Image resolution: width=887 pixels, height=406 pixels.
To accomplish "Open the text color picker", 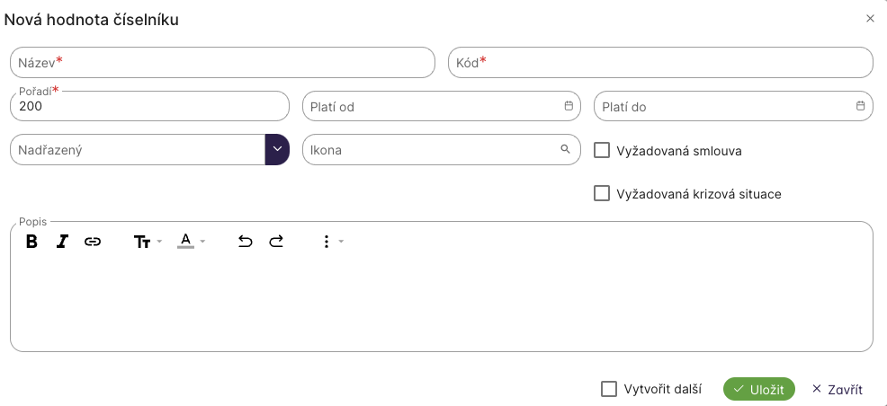I will point(191,241).
